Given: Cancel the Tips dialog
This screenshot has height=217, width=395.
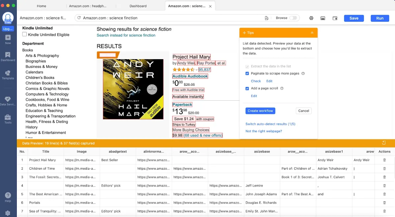Looking at the screenshot, I should click(x=303, y=111).
